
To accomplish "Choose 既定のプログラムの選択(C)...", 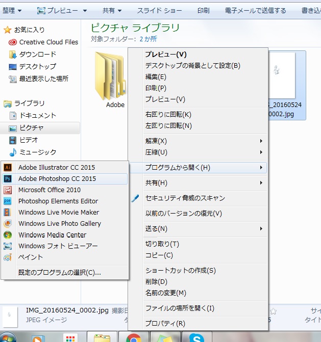I will [65, 272].
